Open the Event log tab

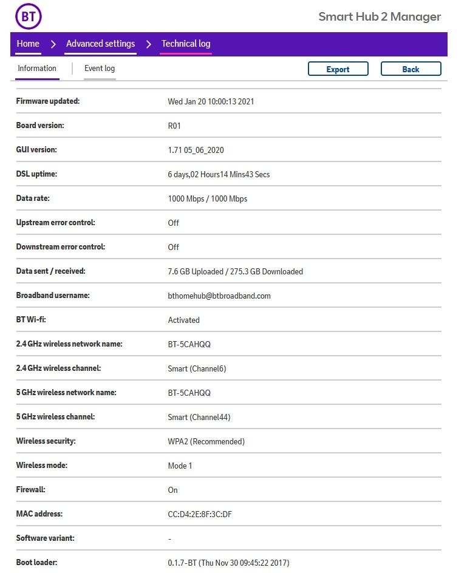pyautogui.click(x=100, y=69)
